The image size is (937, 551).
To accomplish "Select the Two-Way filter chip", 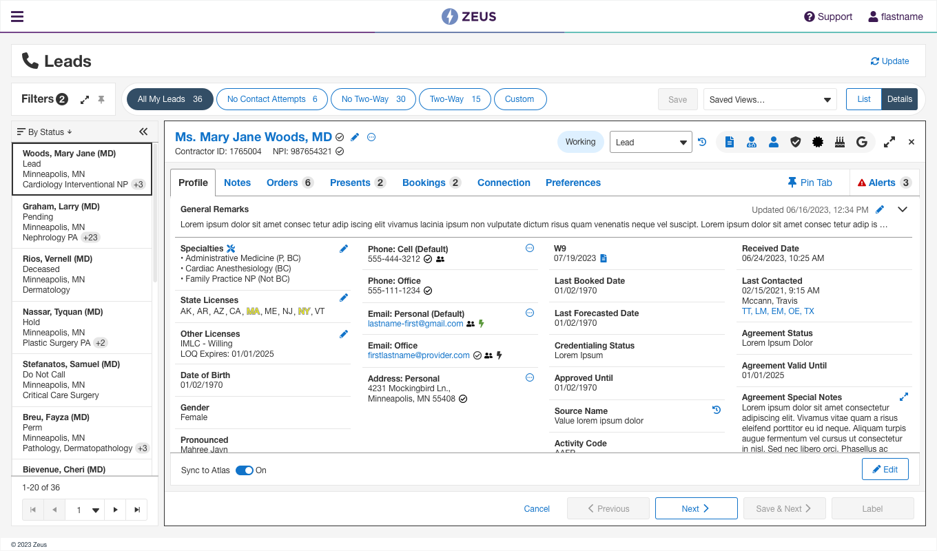I will coord(455,99).
